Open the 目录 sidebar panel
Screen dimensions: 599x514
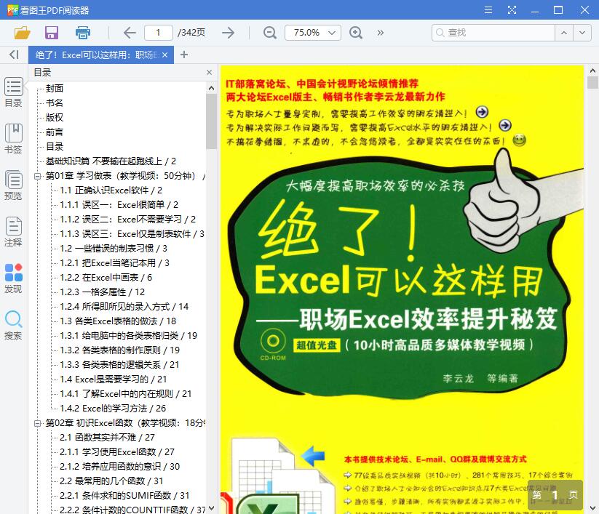[13, 93]
